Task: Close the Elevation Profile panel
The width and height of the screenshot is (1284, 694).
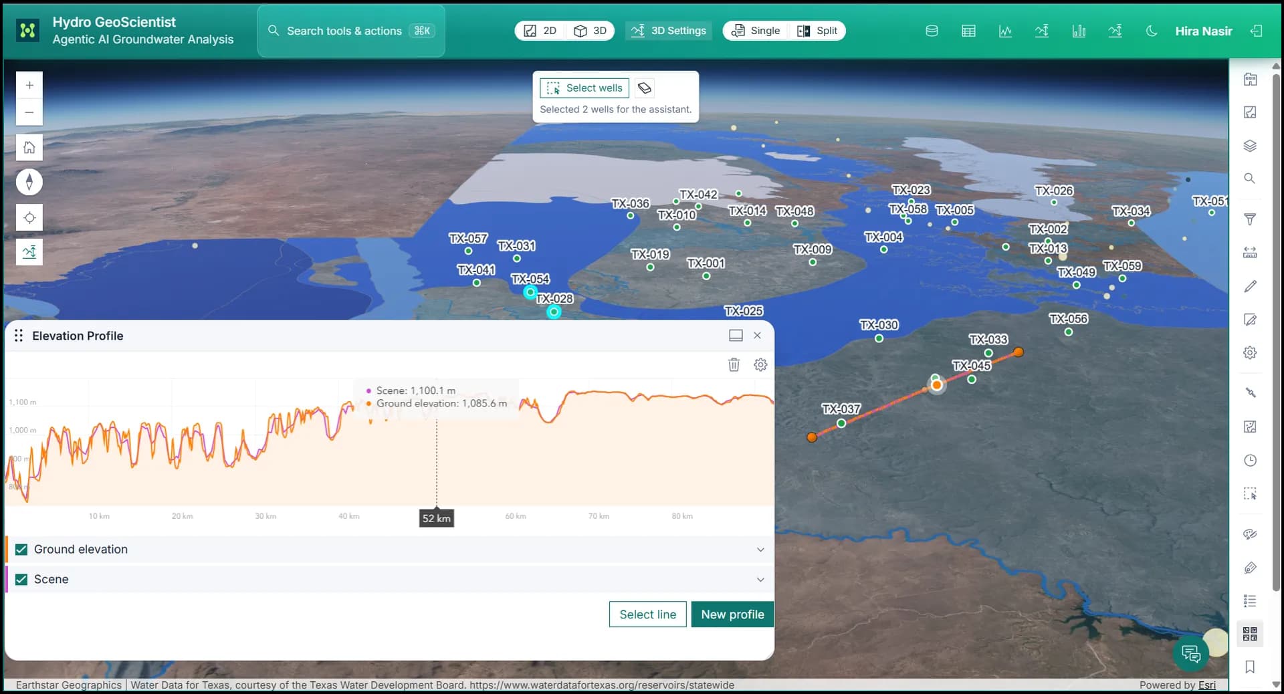Action: (x=758, y=336)
